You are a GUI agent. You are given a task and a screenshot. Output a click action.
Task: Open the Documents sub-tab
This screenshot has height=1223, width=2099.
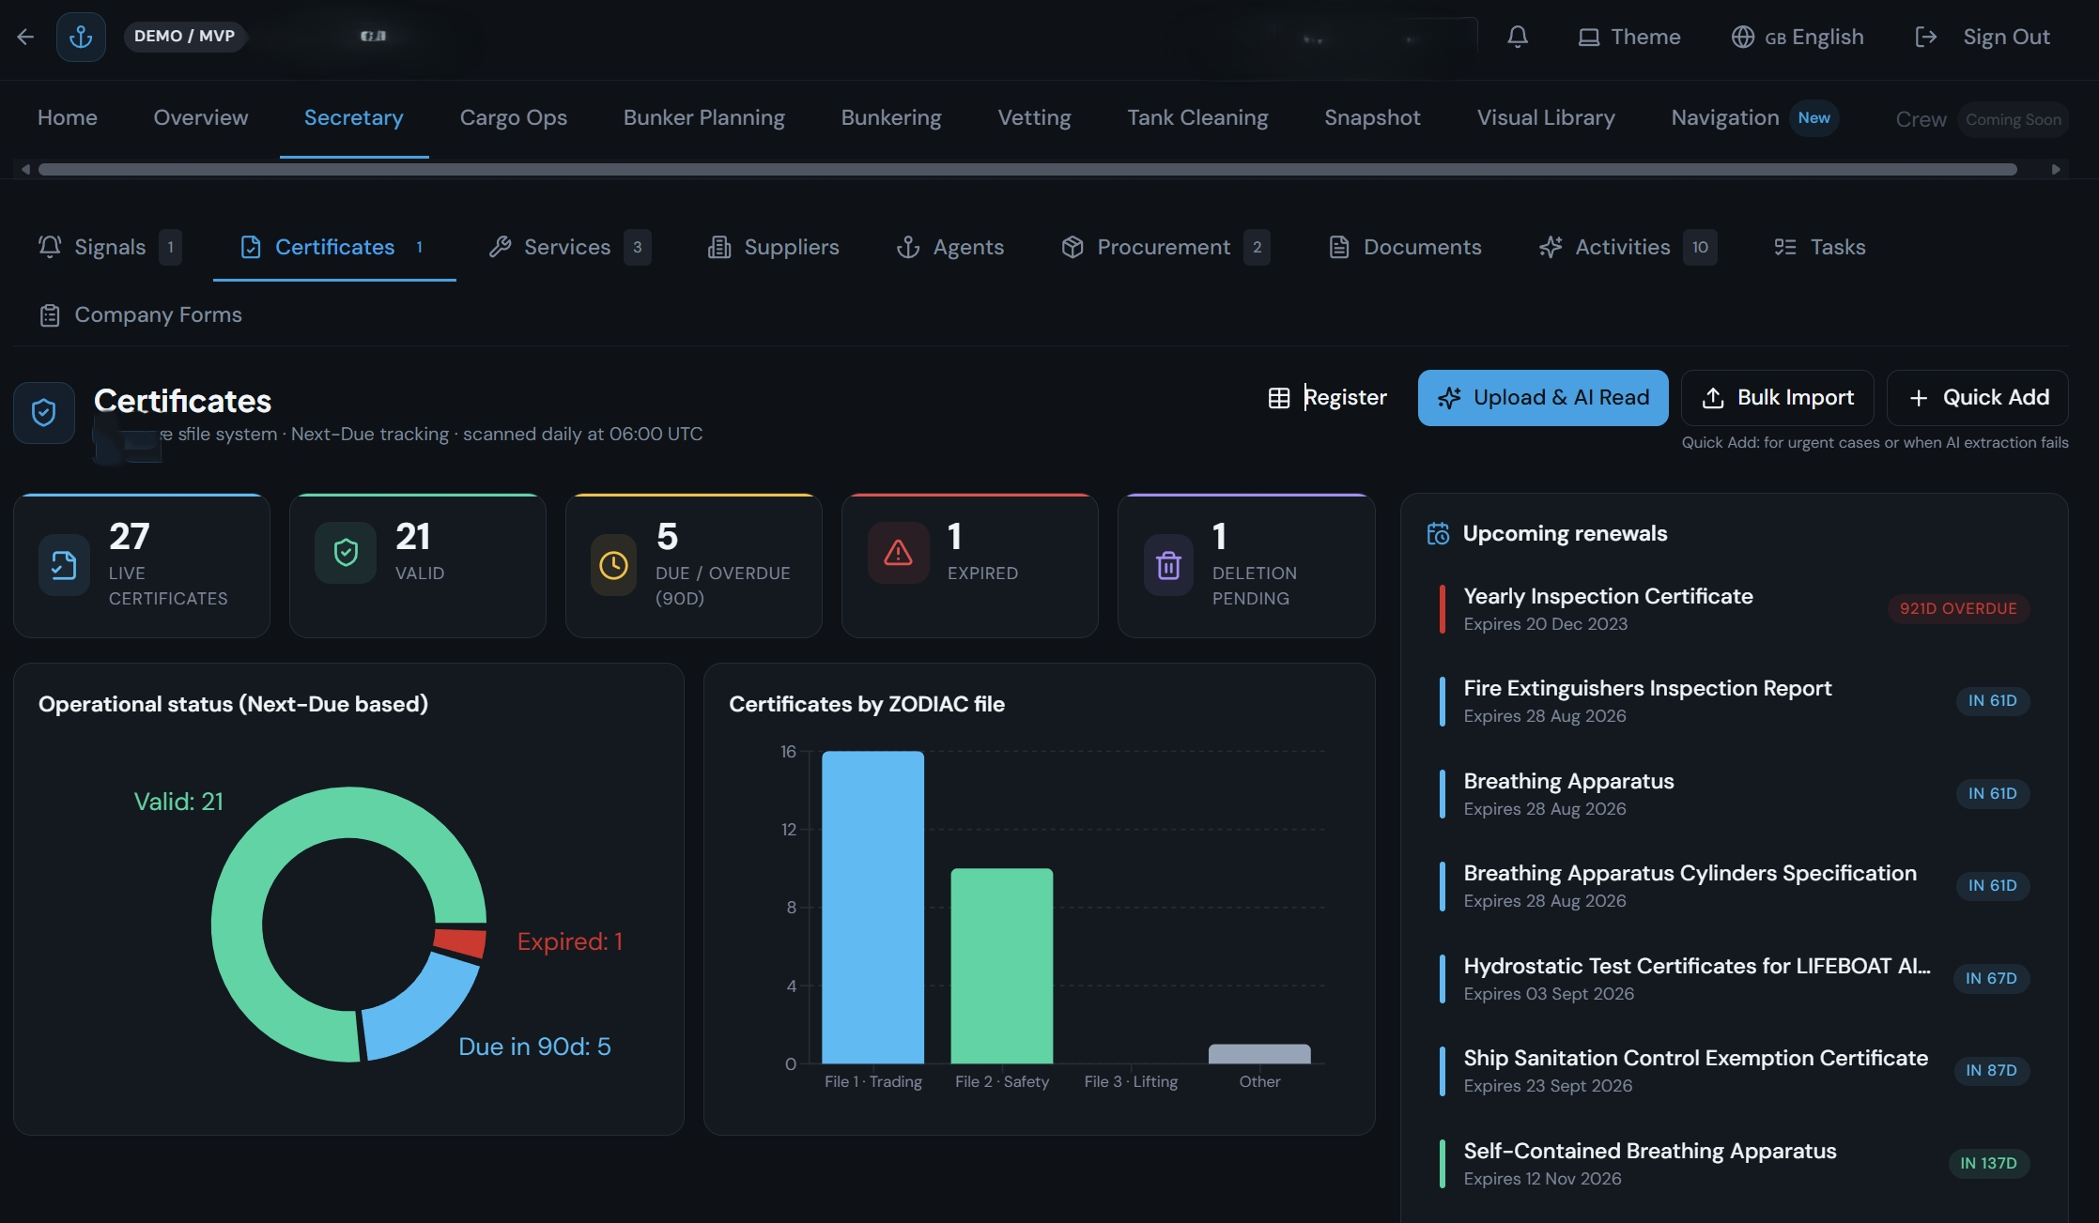pyautogui.click(x=1405, y=247)
